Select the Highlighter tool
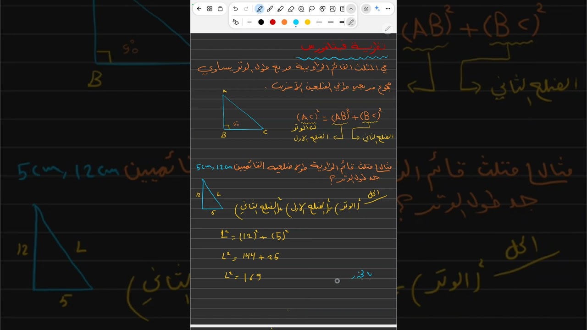This screenshot has width=587, height=330. pyautogui.click(x=281, y=9)
